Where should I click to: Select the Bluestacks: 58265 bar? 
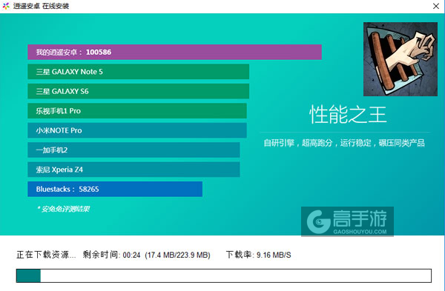115,189
